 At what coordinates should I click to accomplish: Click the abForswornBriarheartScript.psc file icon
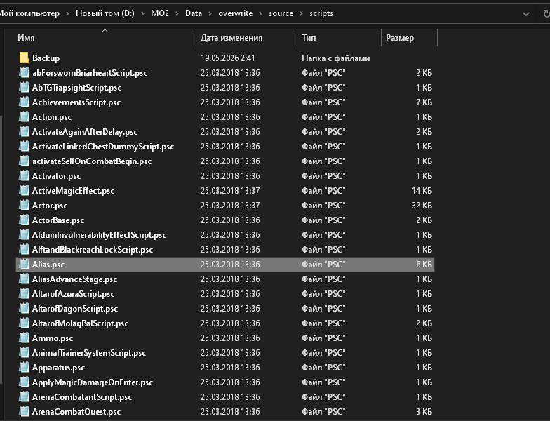click(x=24, y=73)
